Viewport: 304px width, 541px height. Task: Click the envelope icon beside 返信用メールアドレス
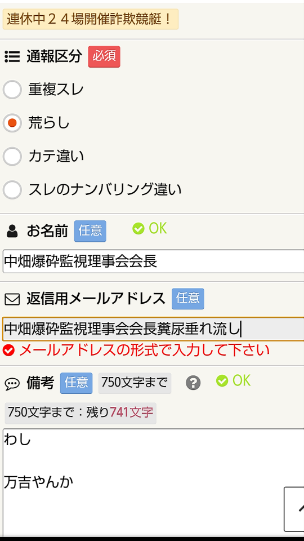[12, 299]
